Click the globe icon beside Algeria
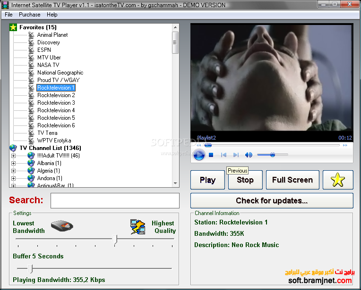This screenshot has height=290, width=361. point(31,171)
